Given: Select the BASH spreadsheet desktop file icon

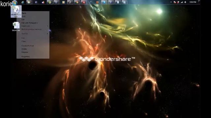Looking at the screenshot, I should pos(16,27).
